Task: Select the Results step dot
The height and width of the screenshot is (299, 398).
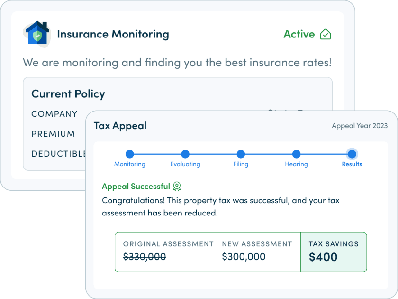Action: (x=352, y=154)
